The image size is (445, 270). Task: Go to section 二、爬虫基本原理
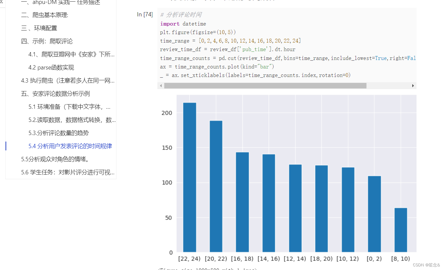[x=44, y=15]
